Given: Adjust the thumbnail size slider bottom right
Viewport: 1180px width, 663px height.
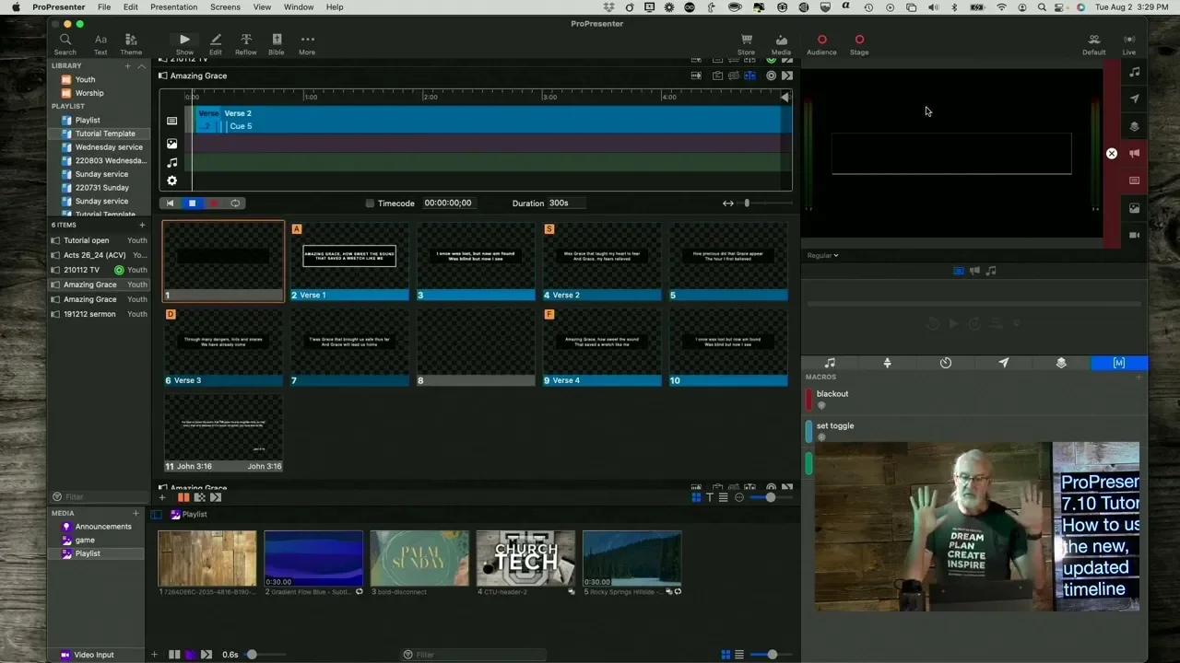Looking at the screenshot, I should tap(772, 654).
